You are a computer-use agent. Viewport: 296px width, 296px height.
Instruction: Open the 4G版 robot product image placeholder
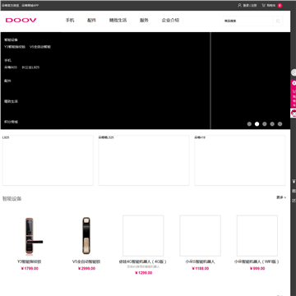(x=143, y=236)
